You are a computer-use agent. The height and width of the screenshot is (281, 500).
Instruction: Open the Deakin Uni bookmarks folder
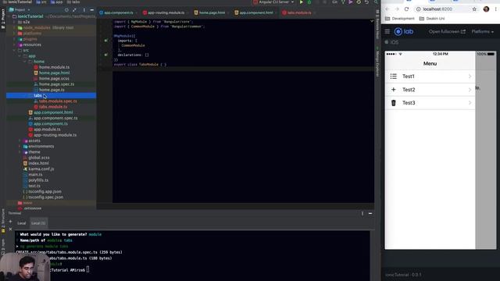pyautogui.click(x=432, y=19)
